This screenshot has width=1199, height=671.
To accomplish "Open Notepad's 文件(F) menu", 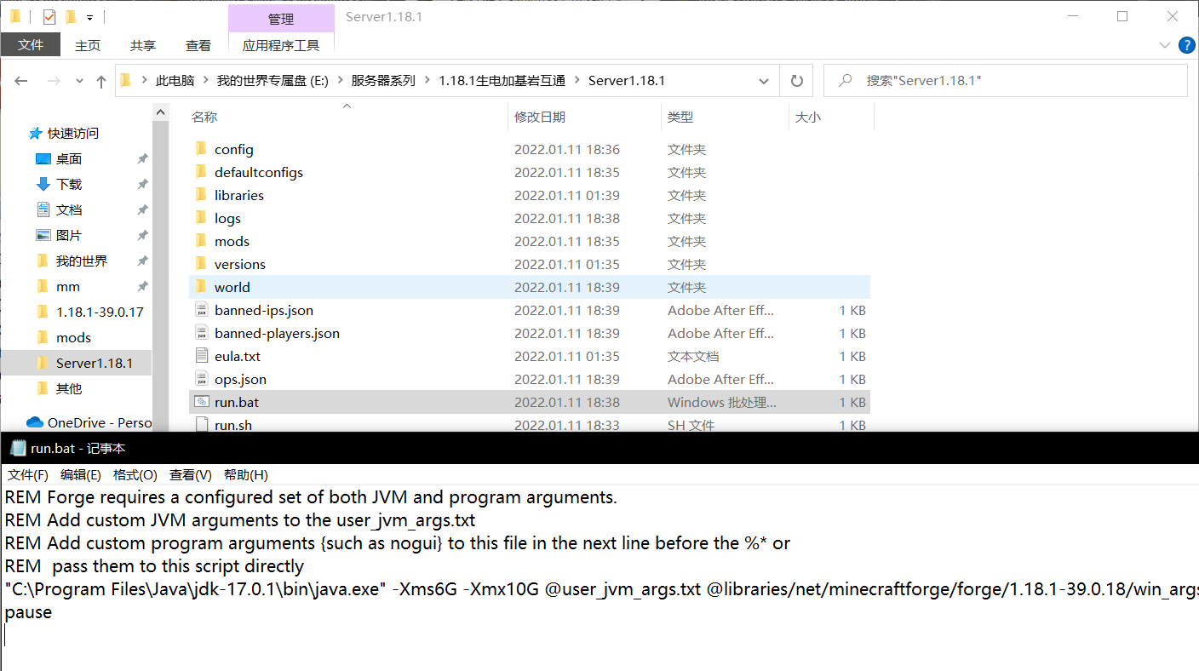I will point(28,475).
